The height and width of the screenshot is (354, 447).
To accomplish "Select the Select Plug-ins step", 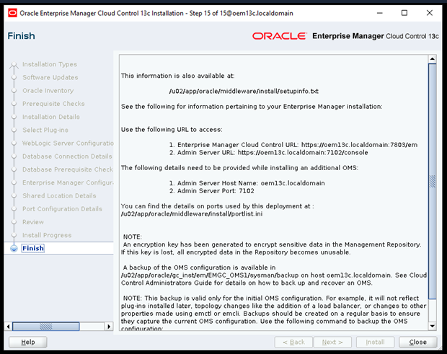I will (x=45, y=130).
